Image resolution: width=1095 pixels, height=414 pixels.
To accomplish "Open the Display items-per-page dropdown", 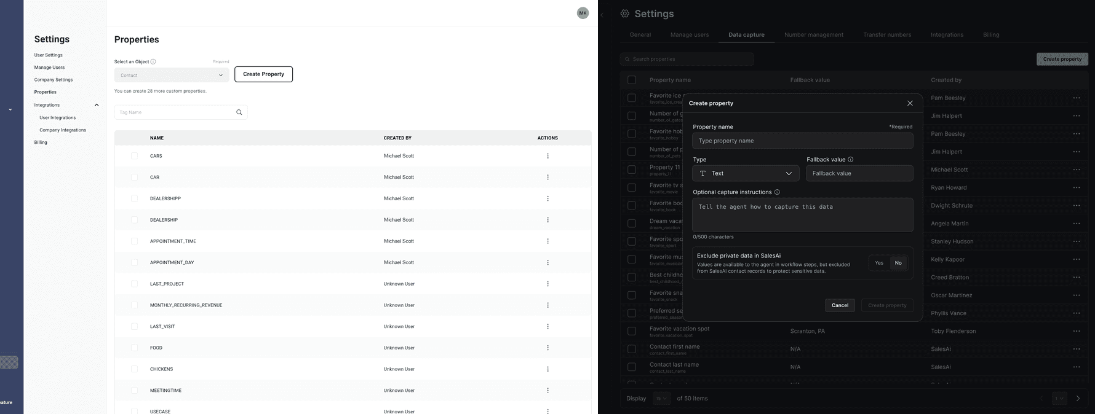I will (661, 398).
